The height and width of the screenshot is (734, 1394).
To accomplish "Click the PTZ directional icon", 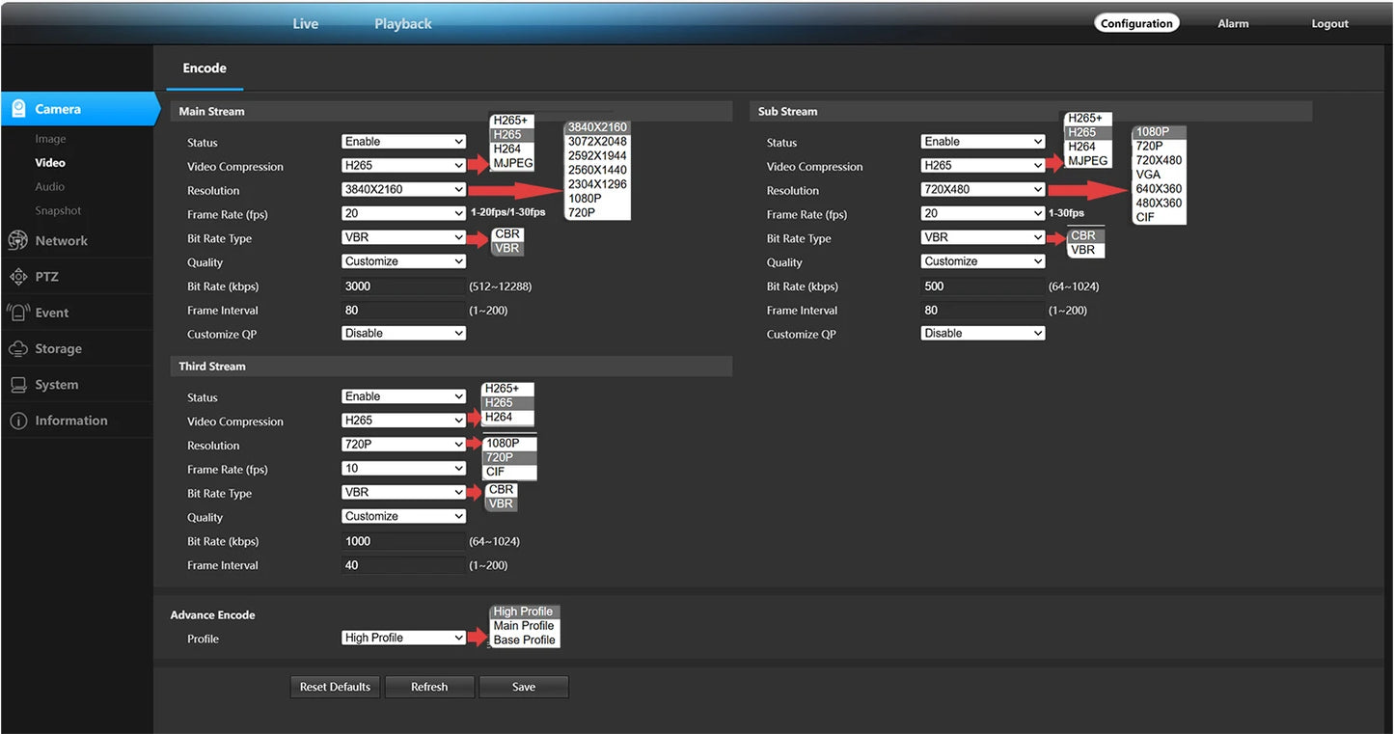I will click(17, 277).
